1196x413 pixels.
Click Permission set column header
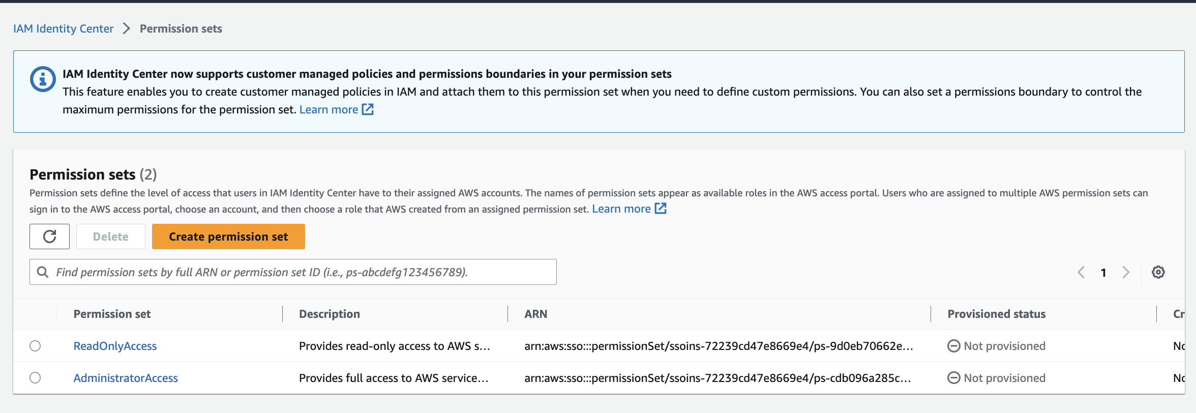click(112, 314)
